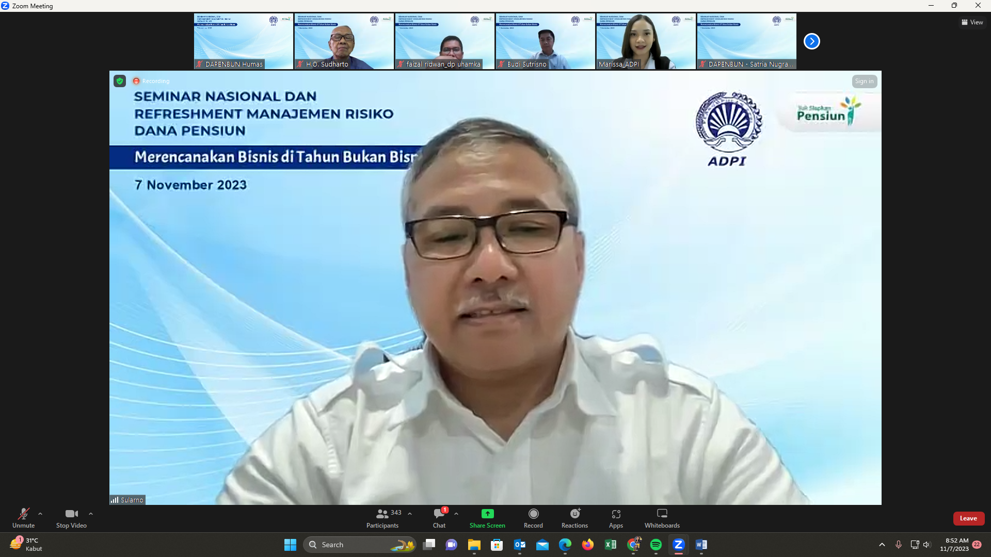
Task: Click the green encryption shield icon
Action: [x=120, y=81]
